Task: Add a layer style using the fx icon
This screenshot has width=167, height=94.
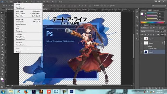Action: pyautogui.click(x=146, y=88)
